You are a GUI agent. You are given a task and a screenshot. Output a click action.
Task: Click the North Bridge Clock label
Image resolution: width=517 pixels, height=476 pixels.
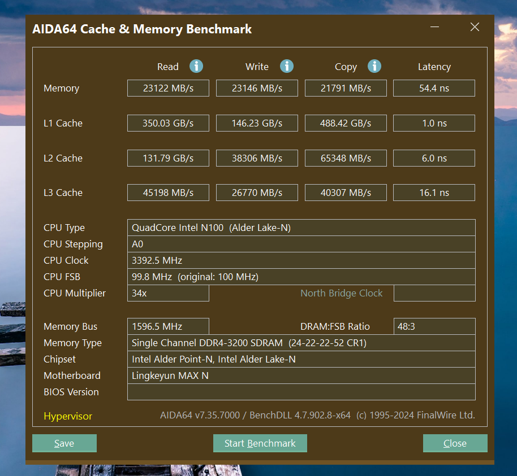341,293
